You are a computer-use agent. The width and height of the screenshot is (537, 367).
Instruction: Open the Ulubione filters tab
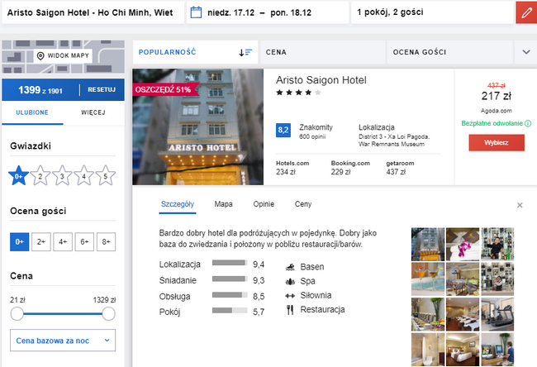(32, 112)
